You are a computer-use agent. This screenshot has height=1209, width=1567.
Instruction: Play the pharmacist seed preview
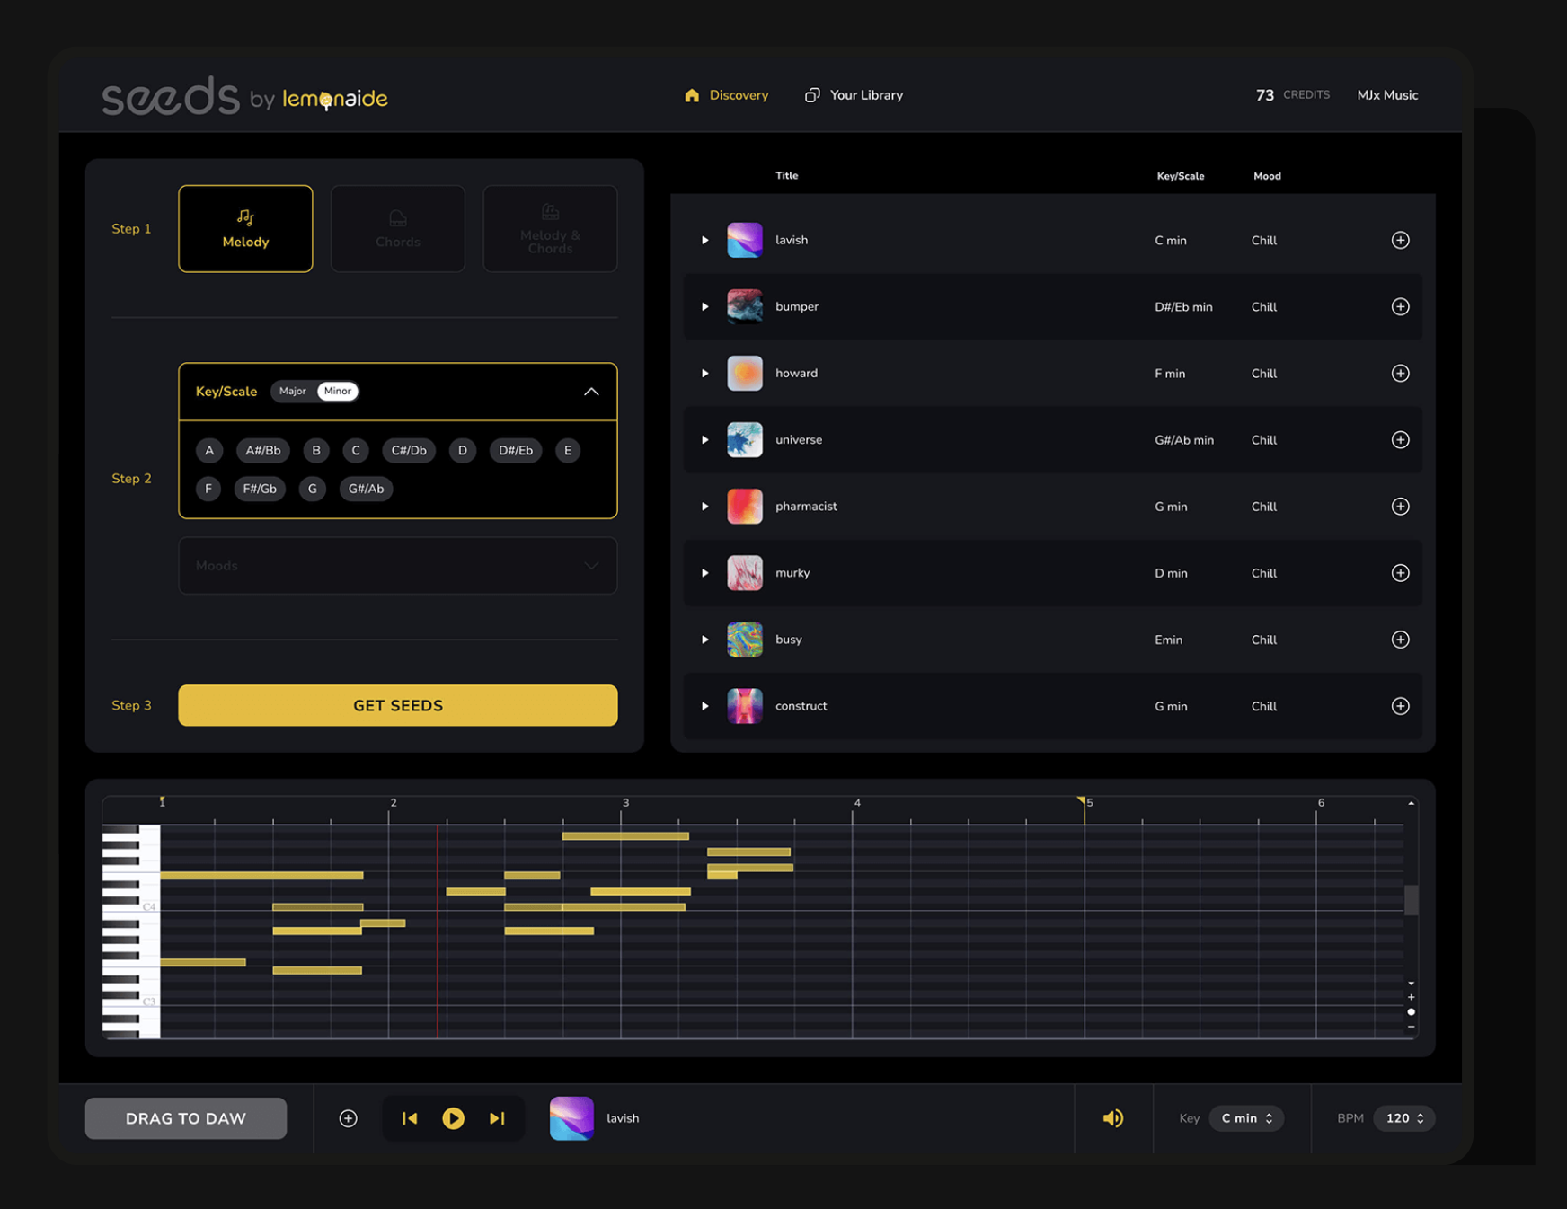705,507
